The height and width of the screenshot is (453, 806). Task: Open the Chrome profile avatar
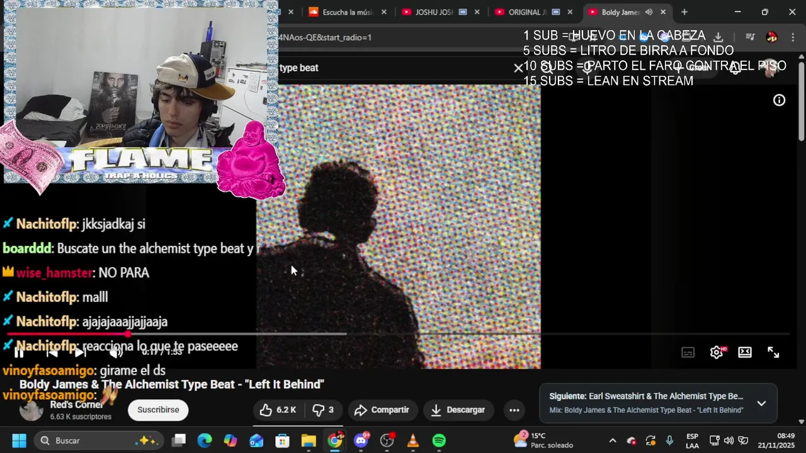(771, 37)
